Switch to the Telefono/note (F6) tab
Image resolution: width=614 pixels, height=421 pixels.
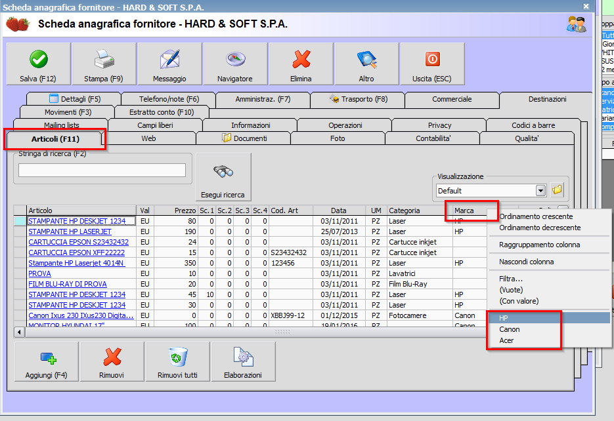pyautogui.click(x=169, y=99)
